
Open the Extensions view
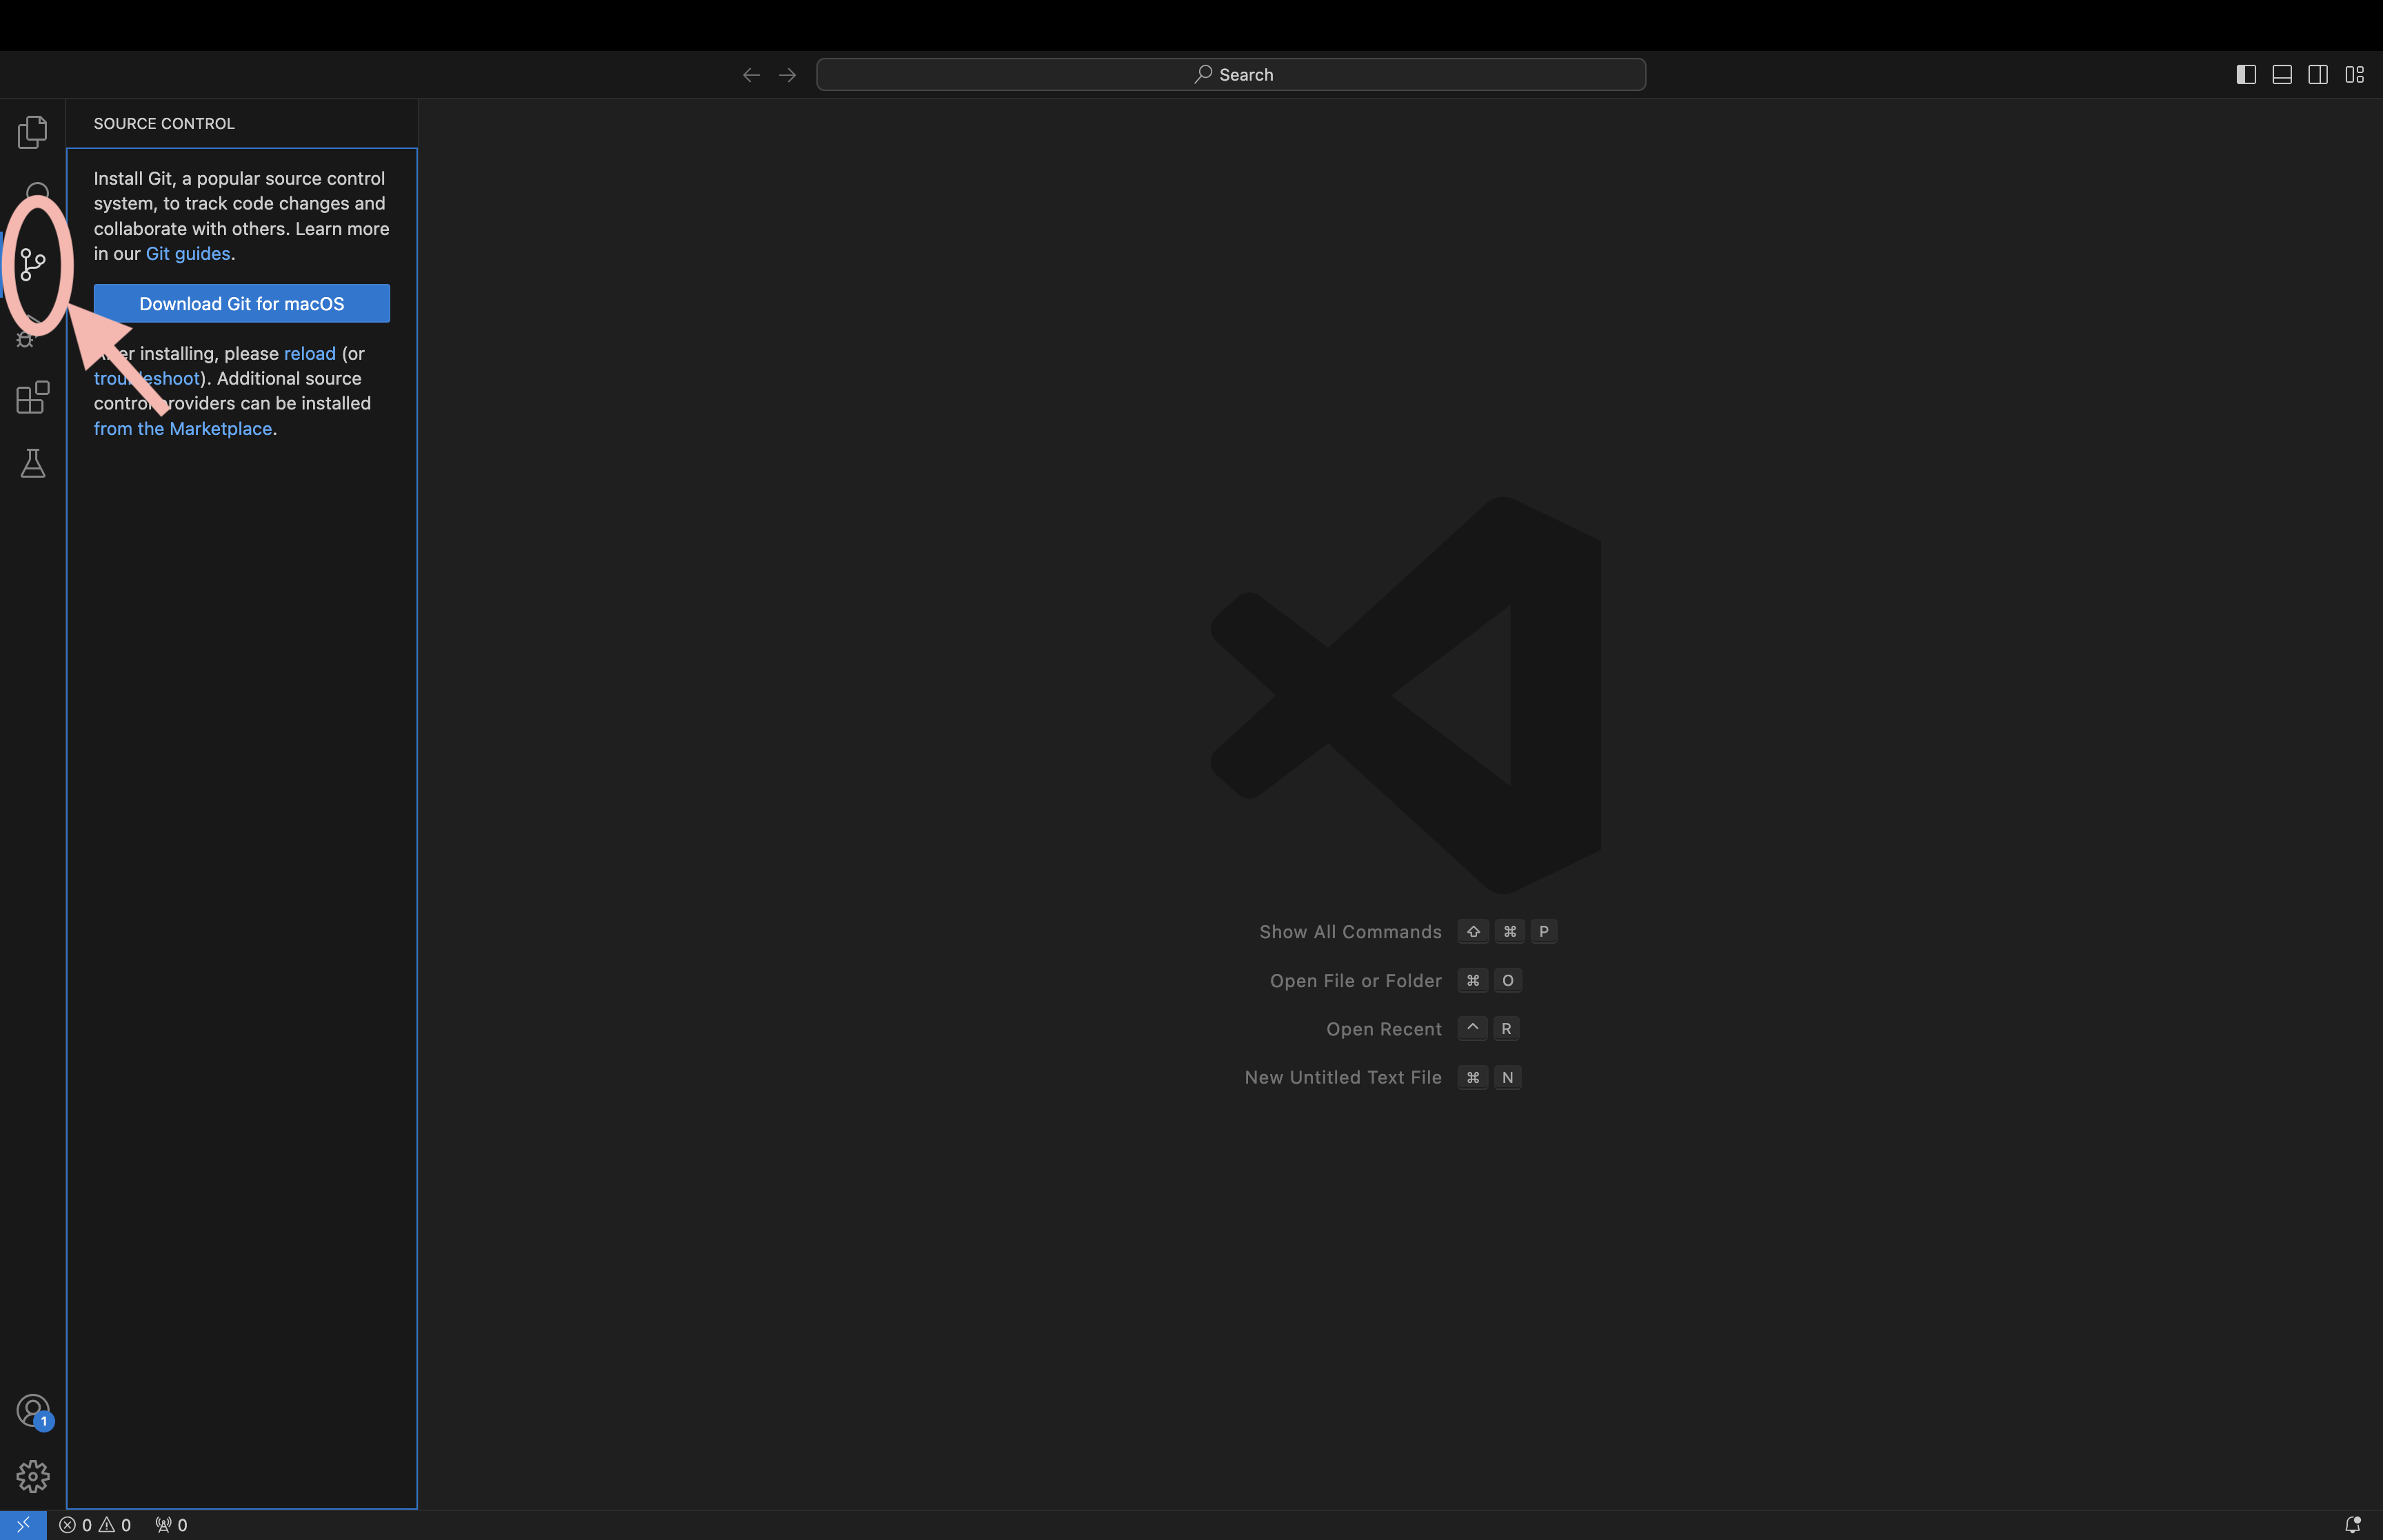pos(33,397)
